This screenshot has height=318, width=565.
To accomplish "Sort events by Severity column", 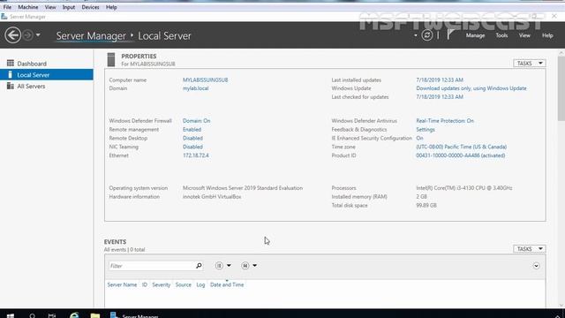I will tap(161, 284).
